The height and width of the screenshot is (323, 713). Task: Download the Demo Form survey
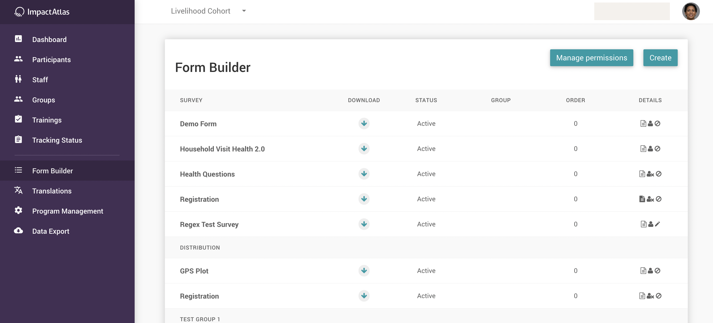(x=364, y=124)
